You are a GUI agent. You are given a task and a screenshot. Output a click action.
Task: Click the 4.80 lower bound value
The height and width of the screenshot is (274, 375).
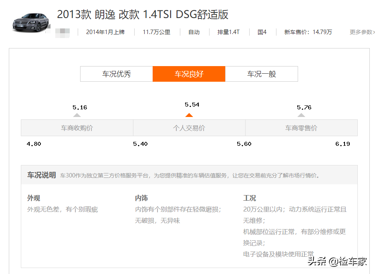pos(34,144)
